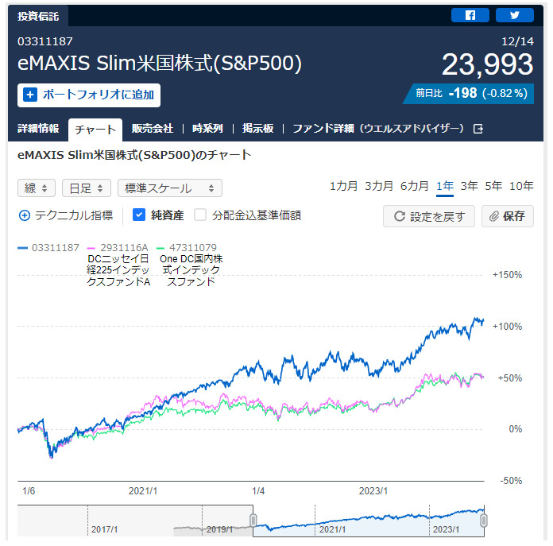Click the 12/14 date label
The height and width of the screenshot is (546, 553).
[x=518, y=41]
